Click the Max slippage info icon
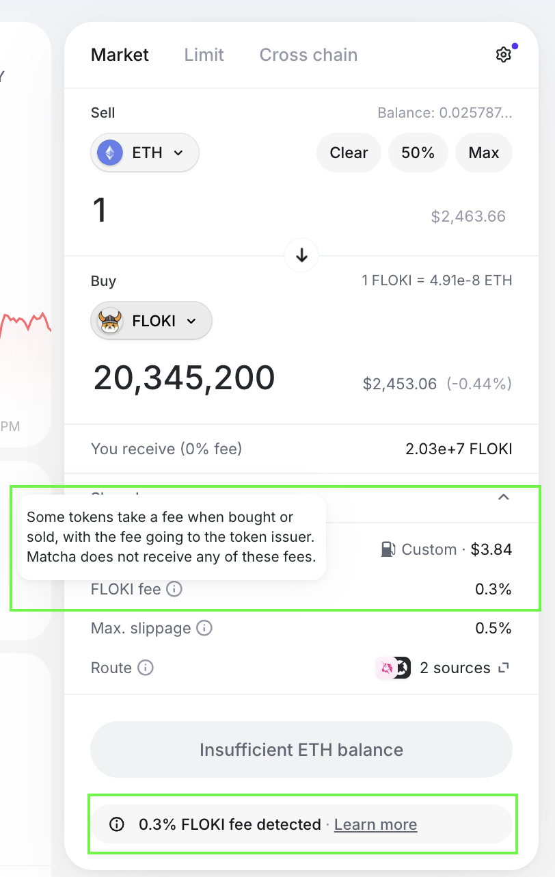 pyautogui.click(x=204, y=628)
